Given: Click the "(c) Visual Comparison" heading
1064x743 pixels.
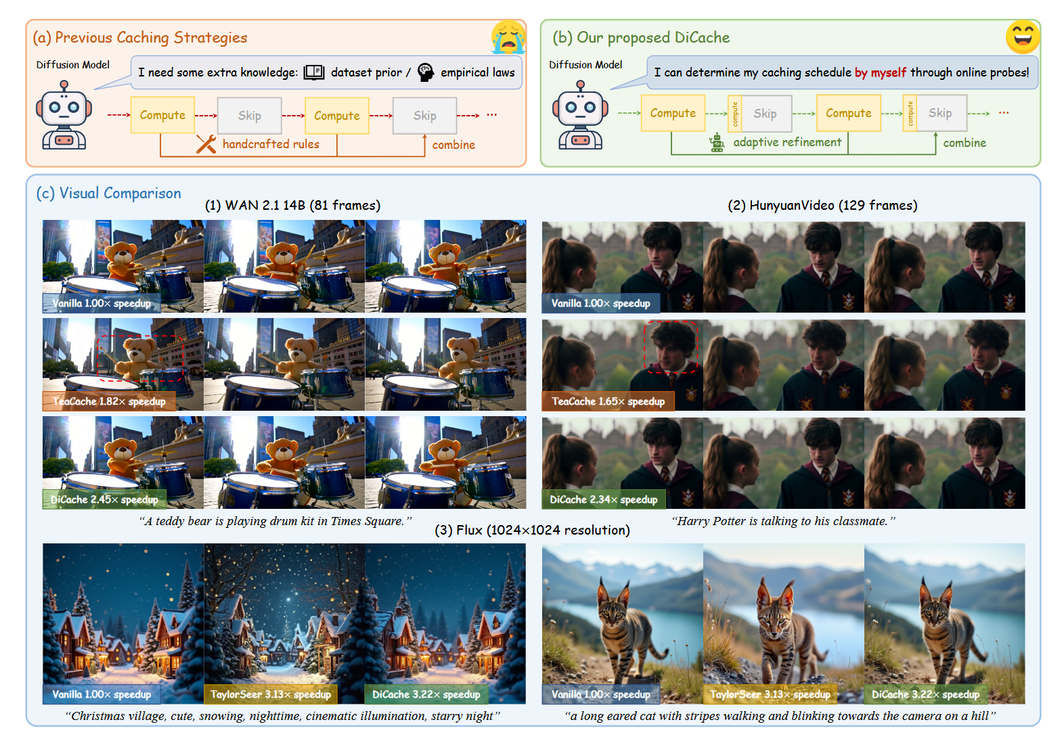Looking at the screenshot, I should [109, 194].
